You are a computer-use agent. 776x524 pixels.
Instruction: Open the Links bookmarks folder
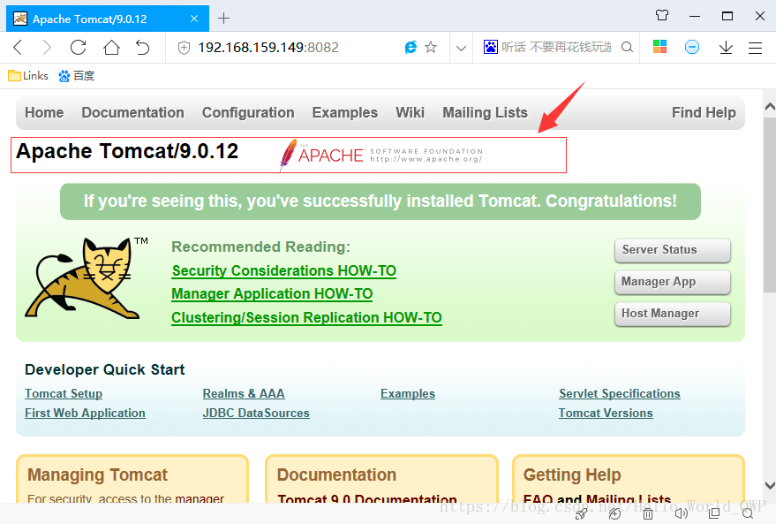coord(28,76)
